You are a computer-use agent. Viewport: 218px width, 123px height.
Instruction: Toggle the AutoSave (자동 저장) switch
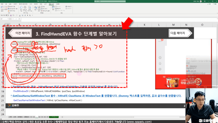point(7,15)
